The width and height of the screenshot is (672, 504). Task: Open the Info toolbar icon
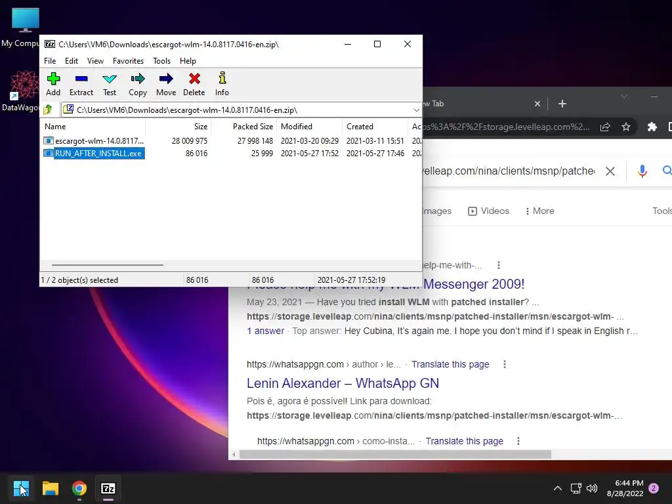[222, 85]
